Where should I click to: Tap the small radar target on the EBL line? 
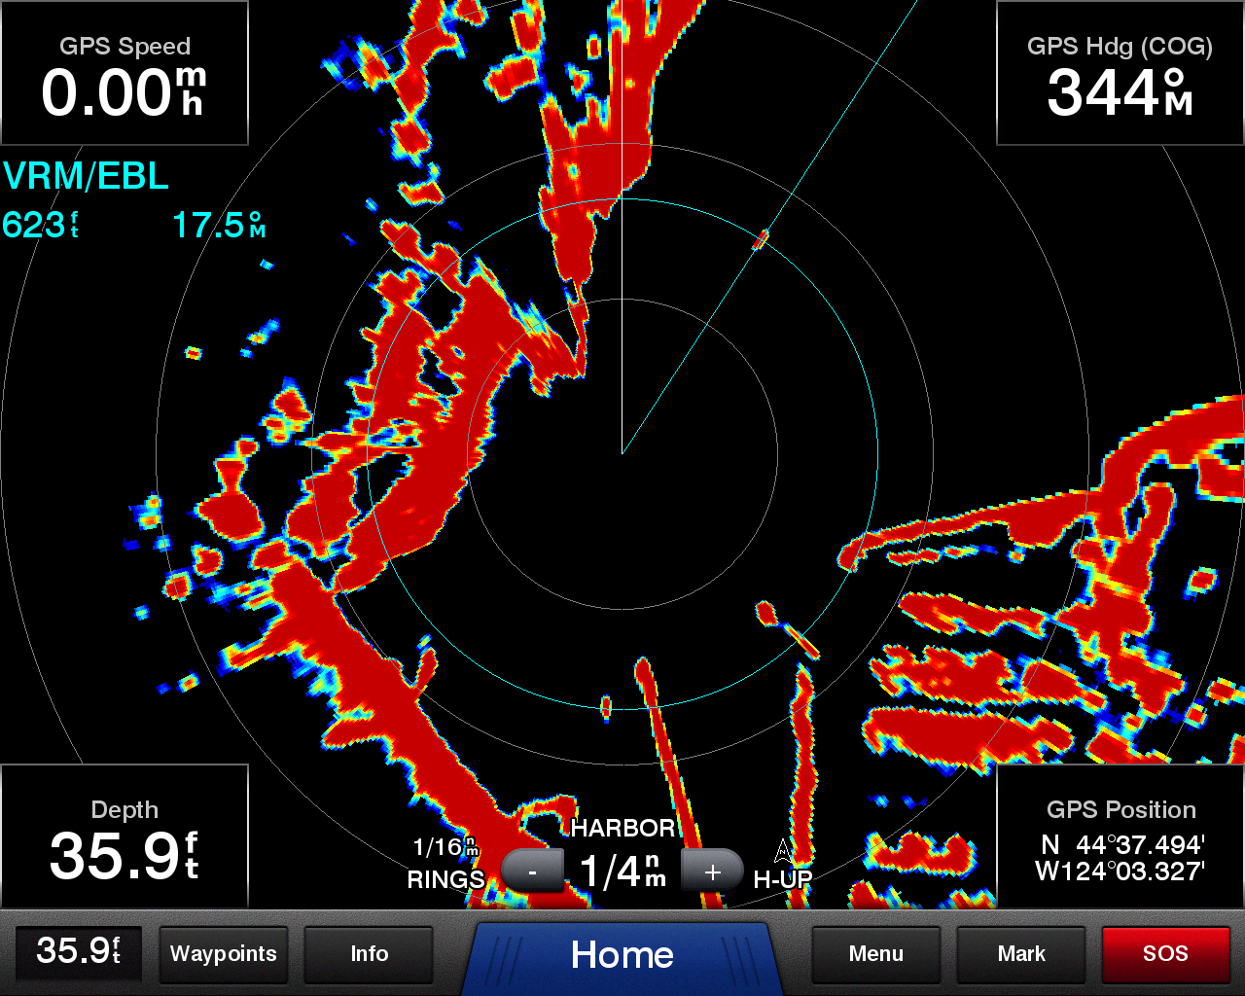pyautogui.click(x=761, y=238)
